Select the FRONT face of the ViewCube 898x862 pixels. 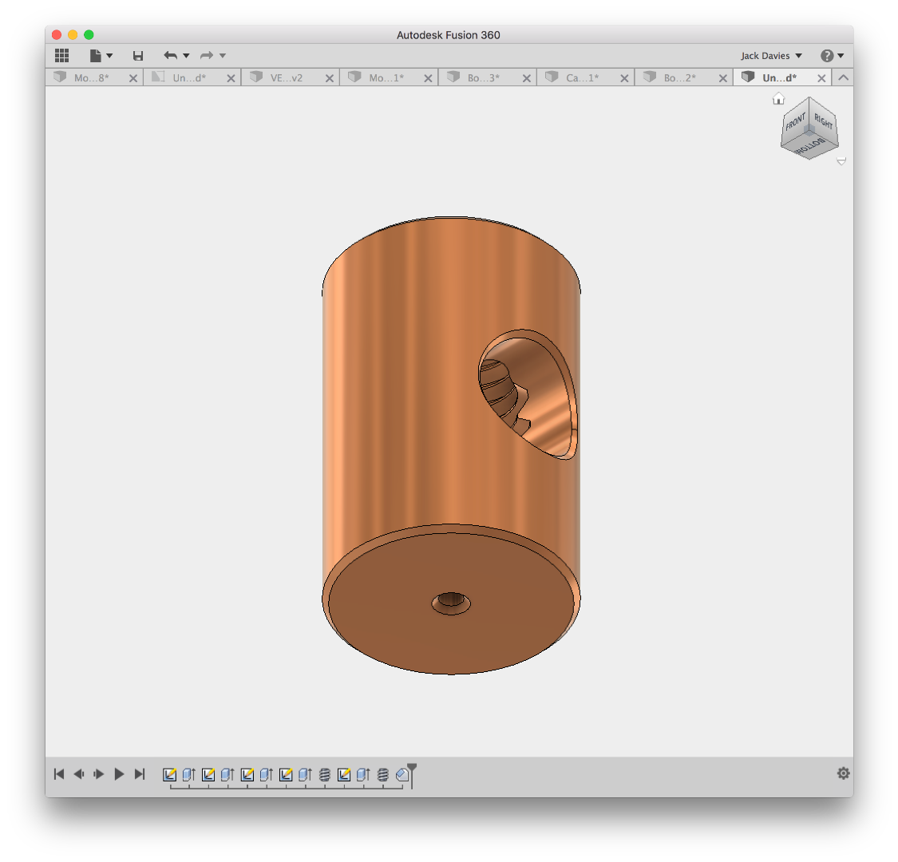796,122
